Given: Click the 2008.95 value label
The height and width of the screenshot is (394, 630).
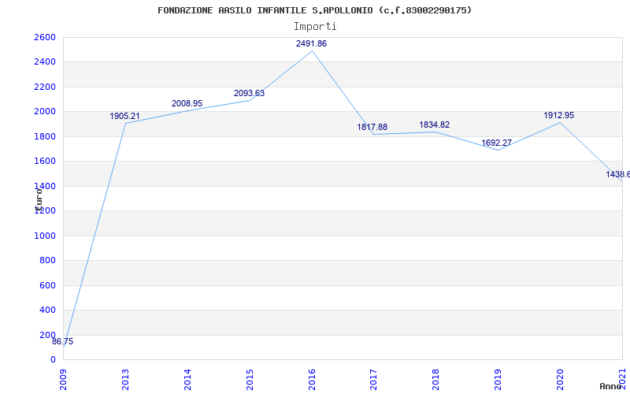Looking at the screenshot, I should coord(187,104).
